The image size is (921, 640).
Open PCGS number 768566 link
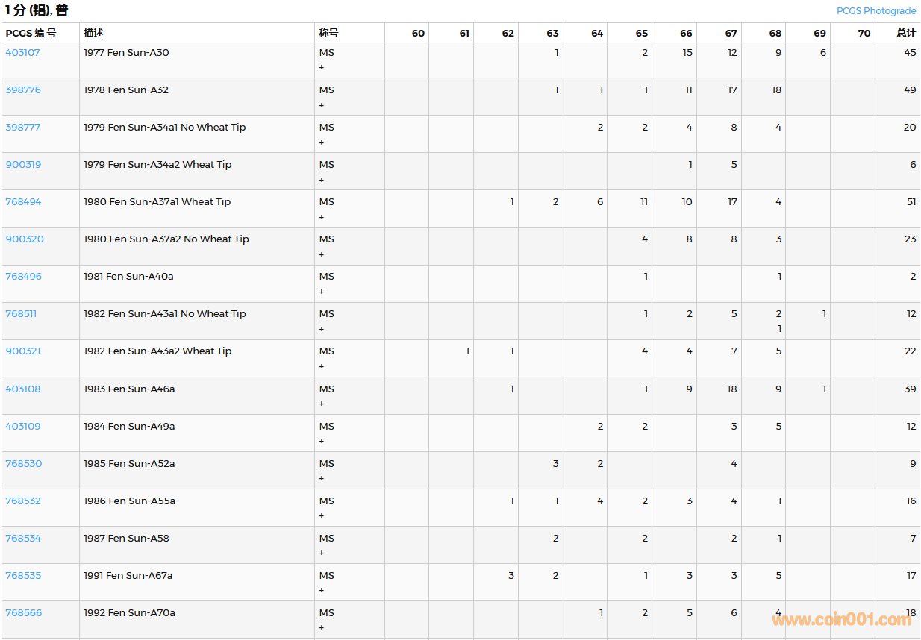pyautogui.click(x=24, y=613)
